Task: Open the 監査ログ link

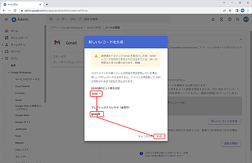Action: coord(163,156)
